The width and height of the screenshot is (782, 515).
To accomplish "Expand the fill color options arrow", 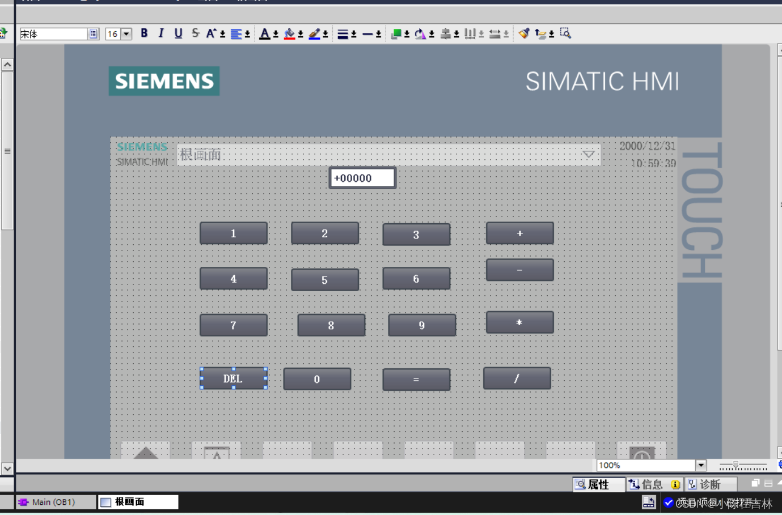I will [301, 35].
